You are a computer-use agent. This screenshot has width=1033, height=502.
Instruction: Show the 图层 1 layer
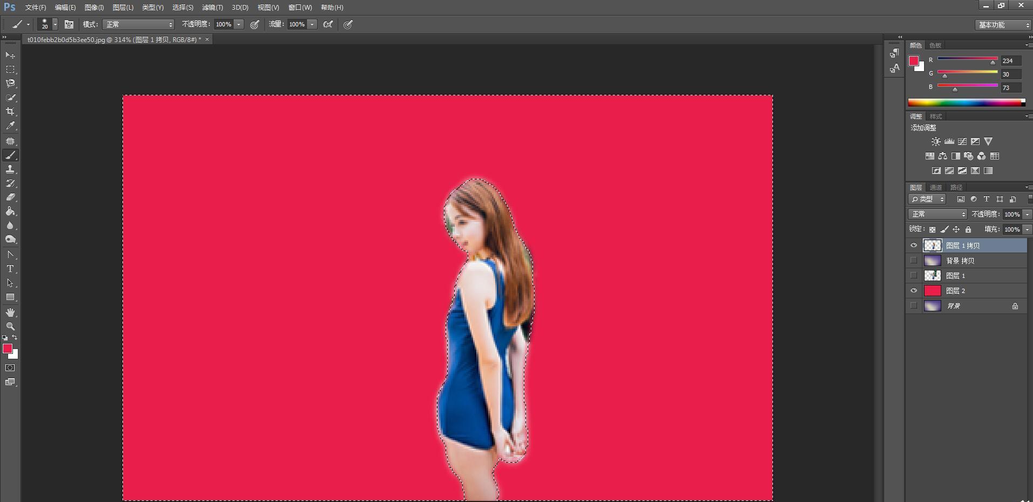[914, 276]
